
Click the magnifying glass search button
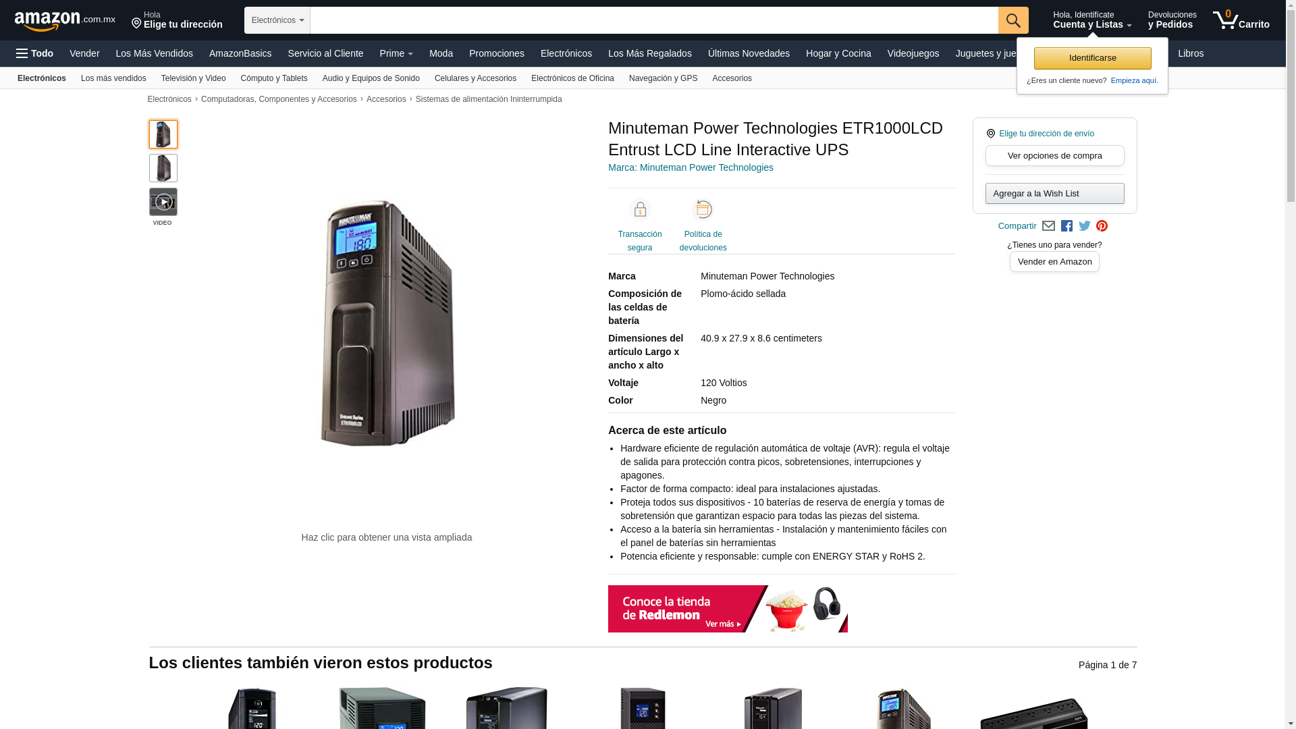coord(1013,20)
